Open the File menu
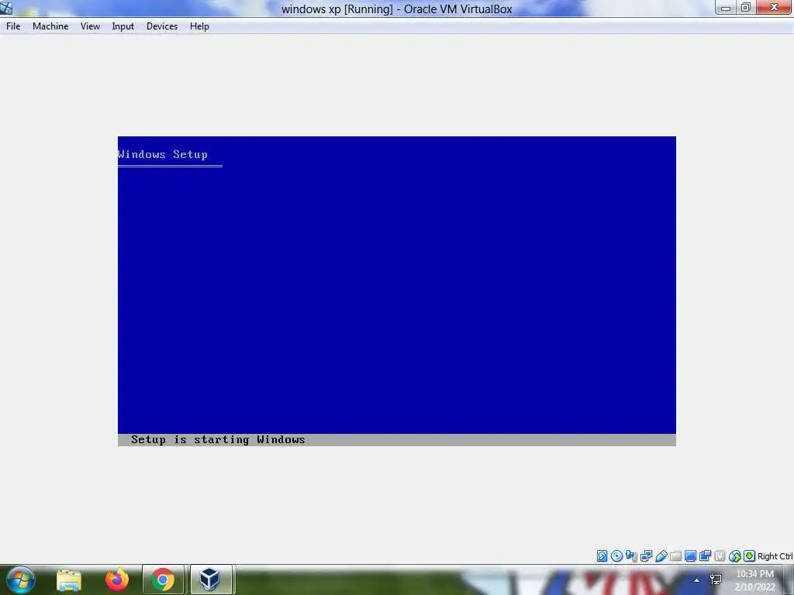Viewport: 794px width, 595px height. point(13,26)
